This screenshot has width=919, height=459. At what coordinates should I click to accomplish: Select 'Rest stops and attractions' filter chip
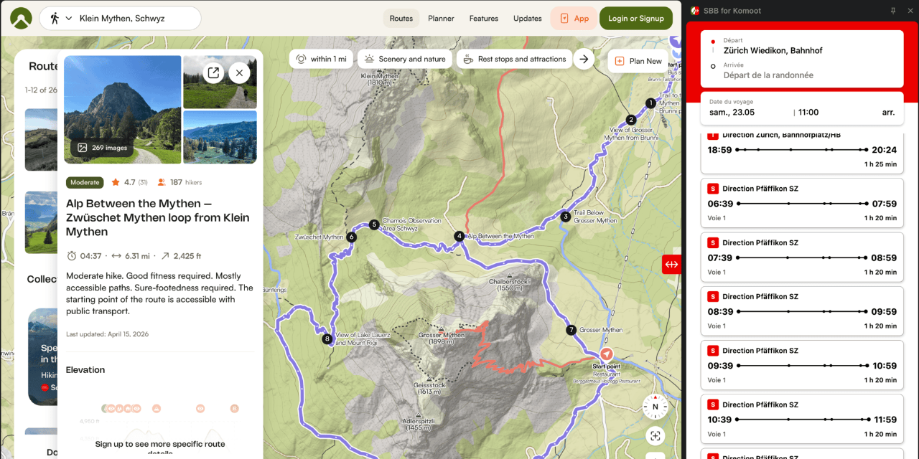pyautogui.click(x=515, y=59)
